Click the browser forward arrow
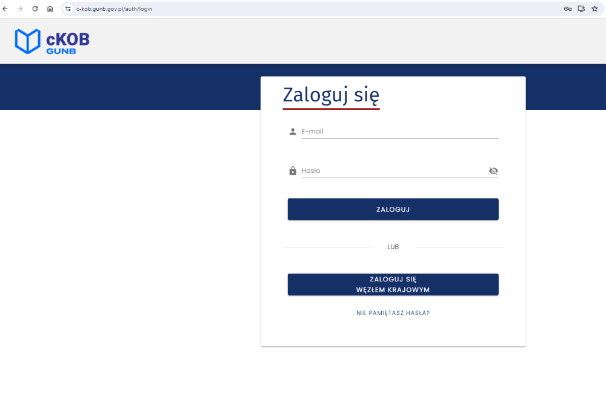Viewport: 606px width, 404px height. click(x=20, y=9)
